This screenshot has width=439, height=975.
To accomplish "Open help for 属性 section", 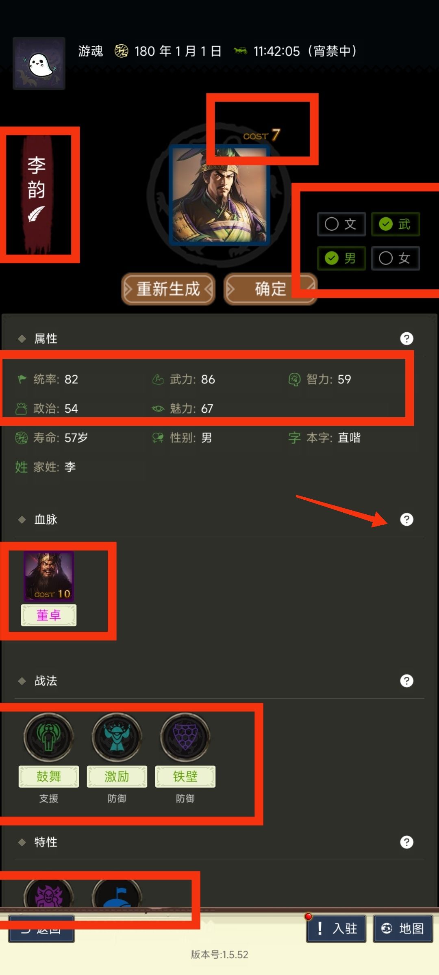I will pos(406,338).
